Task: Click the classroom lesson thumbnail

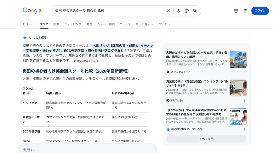Action: point(238,88)
